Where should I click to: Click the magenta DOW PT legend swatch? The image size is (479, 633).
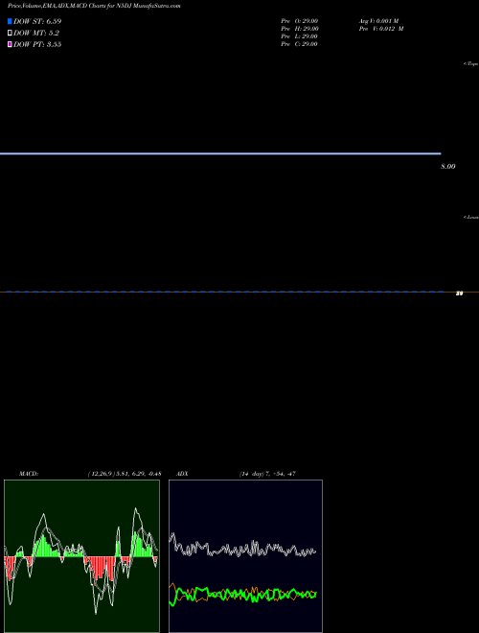tap(10, 44)
